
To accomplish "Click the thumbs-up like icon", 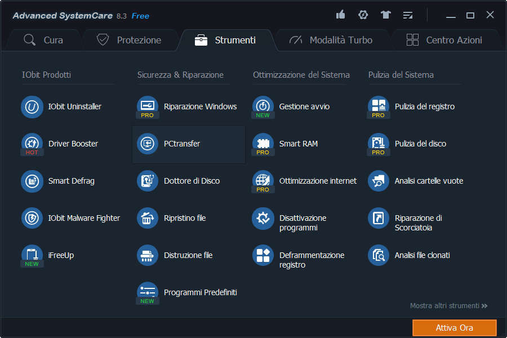I will (340, 15).
